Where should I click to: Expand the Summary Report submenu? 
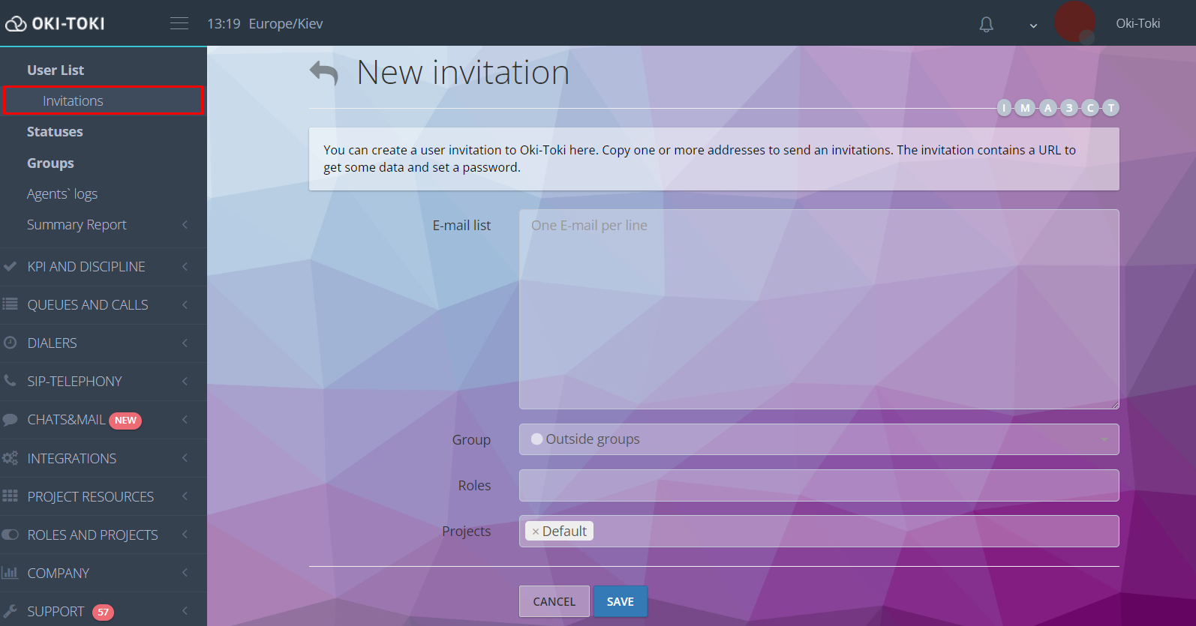104,225
